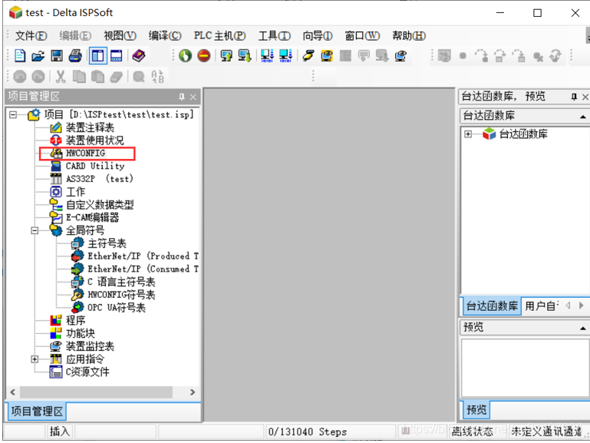590x443 pixels.
Task: Close the 项目管理区 panel
Action: (x=193, y=97)
